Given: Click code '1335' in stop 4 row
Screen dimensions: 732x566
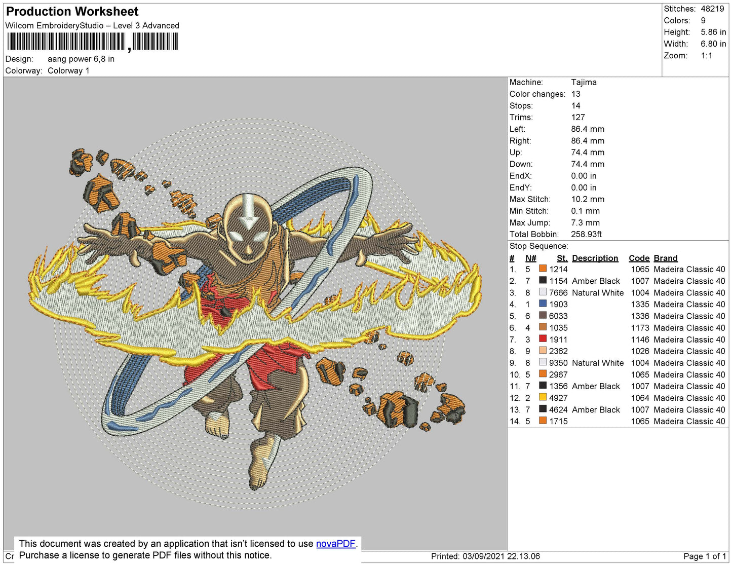Looking at the screenshot, I should tap(640, 304).
